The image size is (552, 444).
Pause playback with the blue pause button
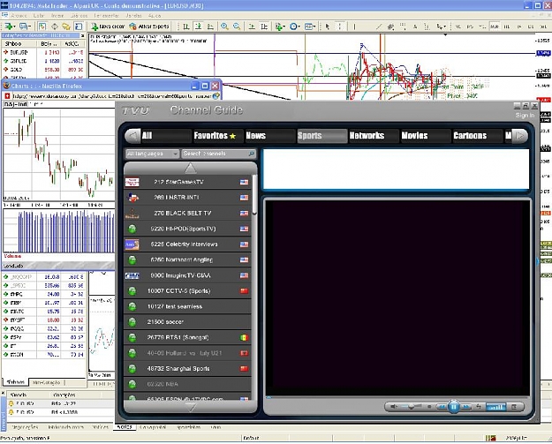point(454,407)
